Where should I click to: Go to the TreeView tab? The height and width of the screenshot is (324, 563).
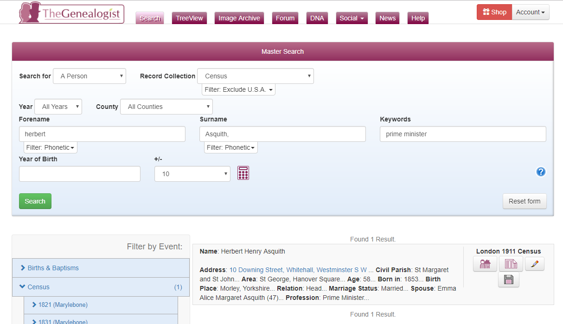click(x=189, y=18)
